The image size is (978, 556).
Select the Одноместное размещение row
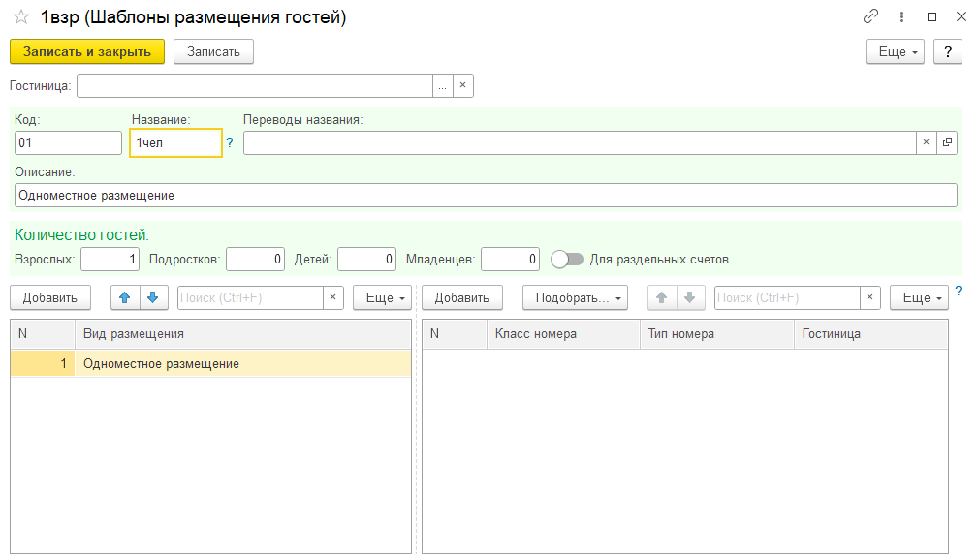click(211, 364)
